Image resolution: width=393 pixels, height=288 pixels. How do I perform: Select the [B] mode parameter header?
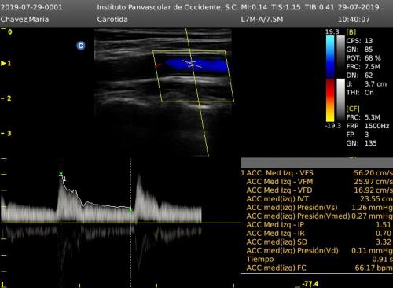[351, 32]
